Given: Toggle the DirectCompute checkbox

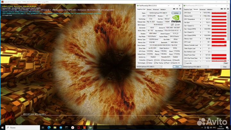Looking at the screenshot, I should point(162,60).
